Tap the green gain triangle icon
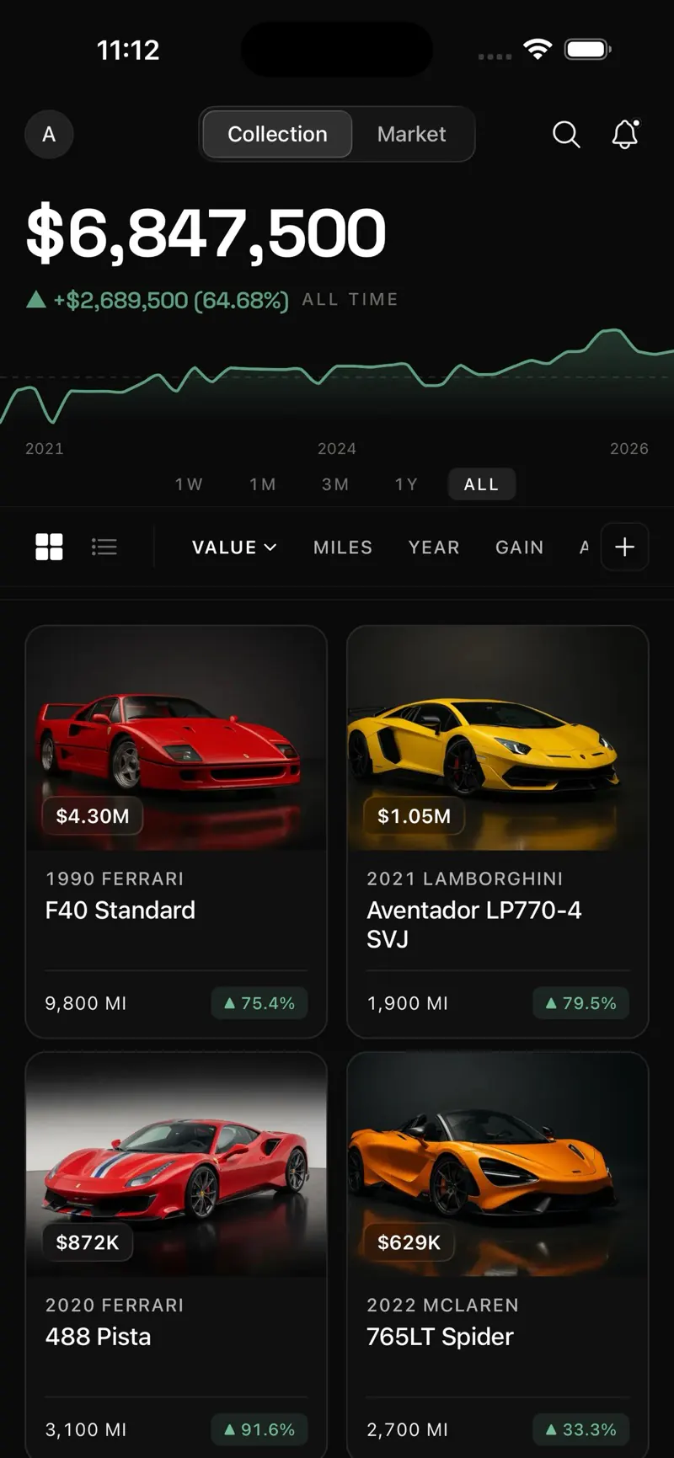Screen dimensions: 674x1458 pyautogui.click(x=36, y=299)
